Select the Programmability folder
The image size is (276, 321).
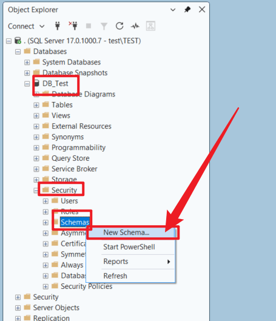coord(79,147)
